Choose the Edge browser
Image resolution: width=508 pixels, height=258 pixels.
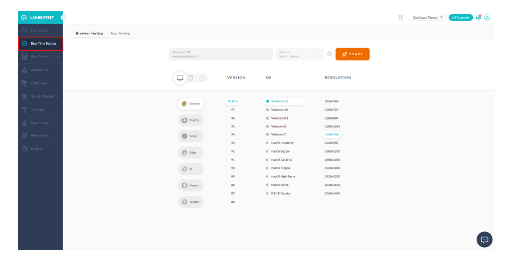click(191, 153)
